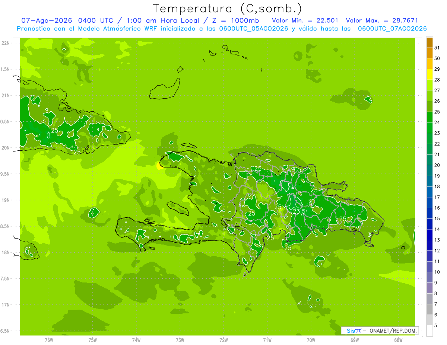Click the '75W' longitude axis label
Viewport: 447px width, 345px height.
[x=93, y=340]
